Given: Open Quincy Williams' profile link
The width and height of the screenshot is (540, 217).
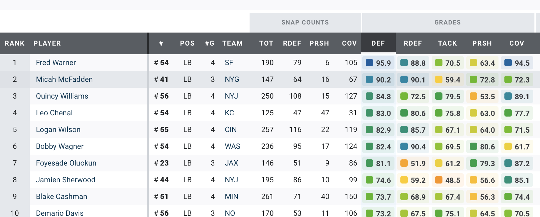Looking at the screenshot, I should [x=62, y=96].
